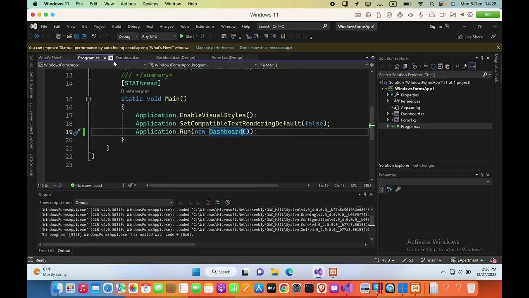Click the Buy button in Parallels title bar
Image resolution: width=529 pixels, height=298 pixels.
[488, 14]
